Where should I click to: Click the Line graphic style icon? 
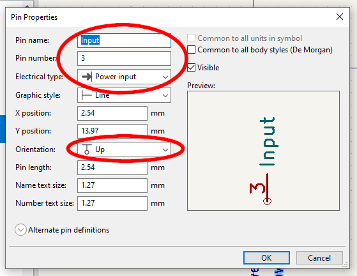[x=86, y=95]
